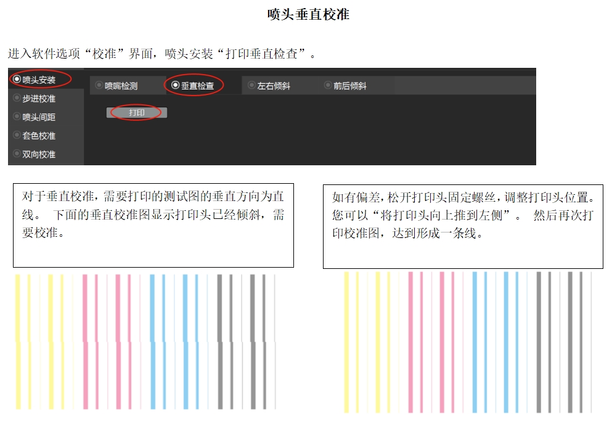This screenshot has height=428, width=612.
Task: Select the 步进校准 option in sidebar
Action: coord(35,99)
